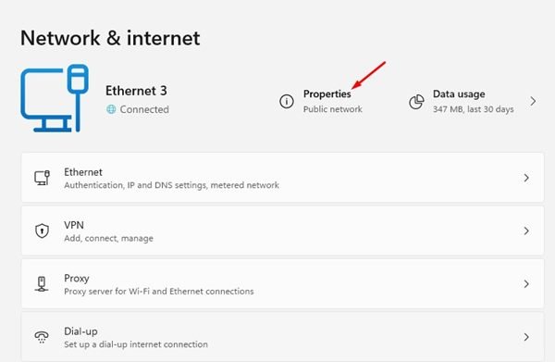
Task: Click the Data usage pie chart icon
Action: click(416, 102)
